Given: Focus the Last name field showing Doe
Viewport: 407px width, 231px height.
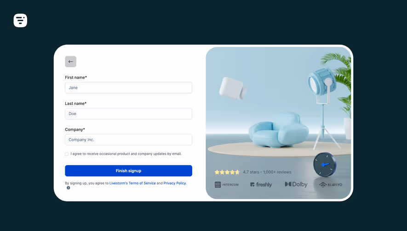Looking at the screenshot, I should pyautogui.click(x=128, y=114).
